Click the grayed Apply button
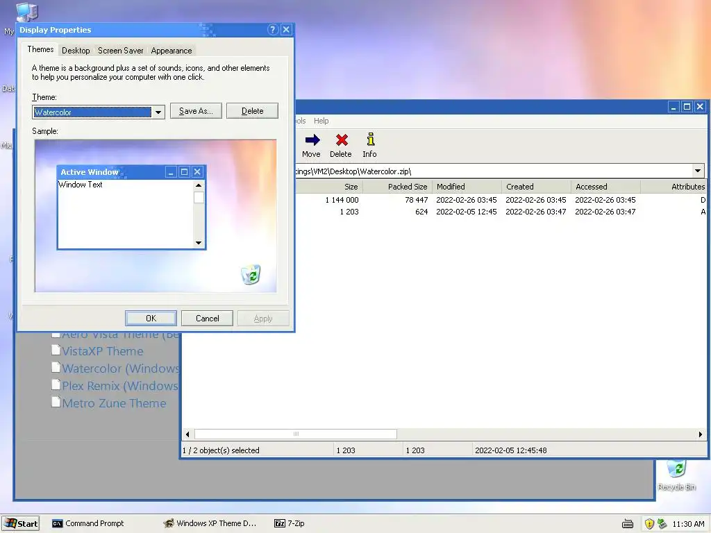The image size is (711, 533). tap(263, 318)
